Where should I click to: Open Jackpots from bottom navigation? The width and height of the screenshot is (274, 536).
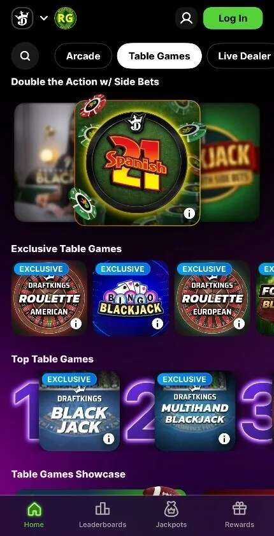[x=171, y=515]
